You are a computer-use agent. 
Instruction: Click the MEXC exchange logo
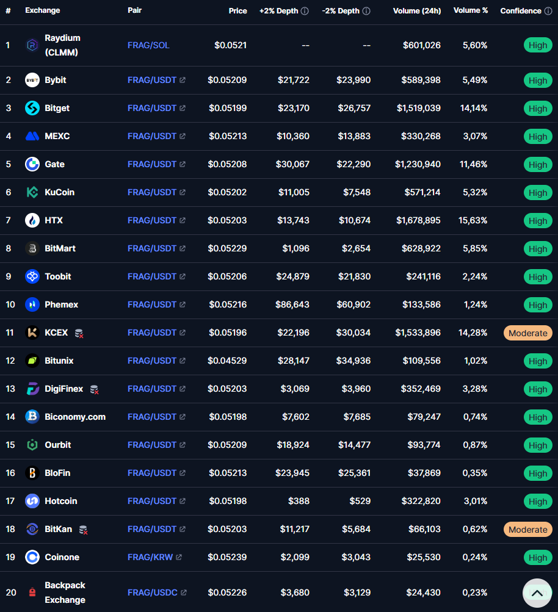point(32,136)
